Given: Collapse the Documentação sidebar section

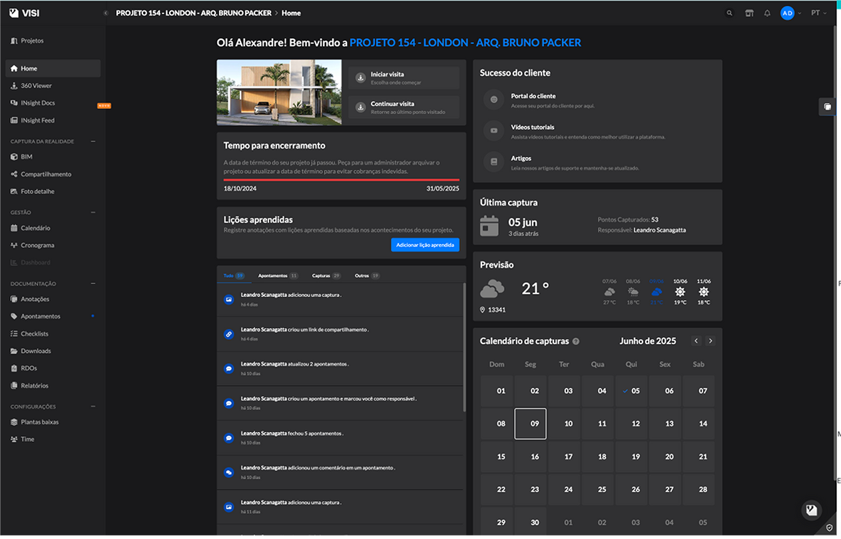Looking at the screenshot, I should pos(93,283).
